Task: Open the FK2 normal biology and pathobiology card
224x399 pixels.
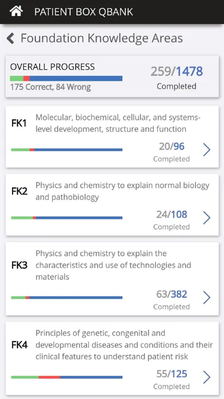Action: click(112, 205)
